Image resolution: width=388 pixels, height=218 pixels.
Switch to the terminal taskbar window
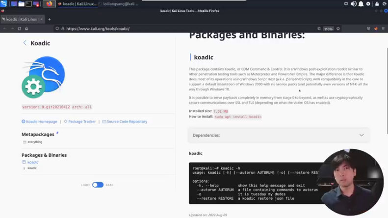tap(119, 4)
